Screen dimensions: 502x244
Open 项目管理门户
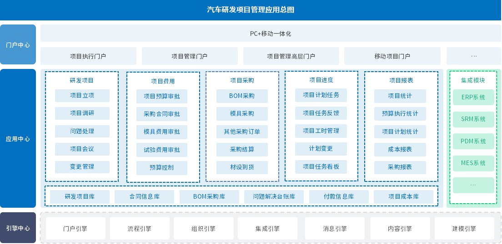190,56
